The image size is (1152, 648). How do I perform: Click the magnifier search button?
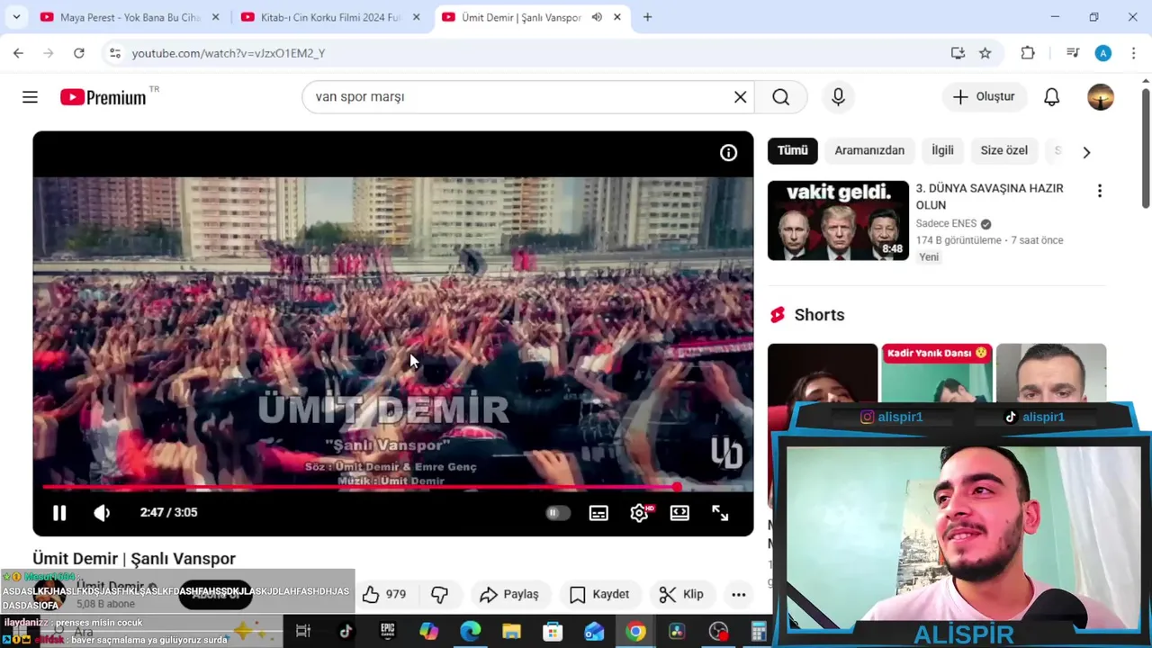click(780, 97)
